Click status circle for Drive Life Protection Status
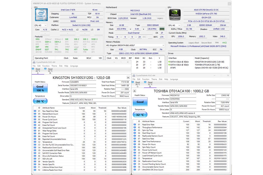263x175 pixels. click(35, 156)
